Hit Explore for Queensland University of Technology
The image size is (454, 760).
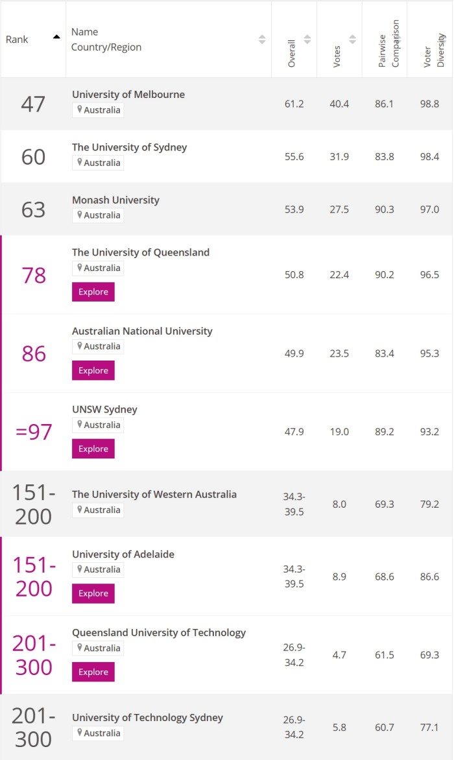point(93,672)
